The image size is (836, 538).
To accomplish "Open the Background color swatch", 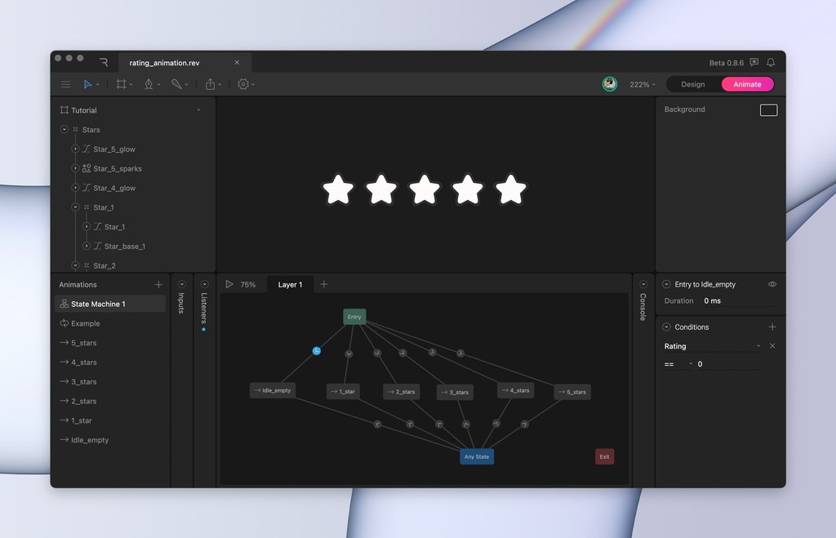I will click(x=767, y=109).
